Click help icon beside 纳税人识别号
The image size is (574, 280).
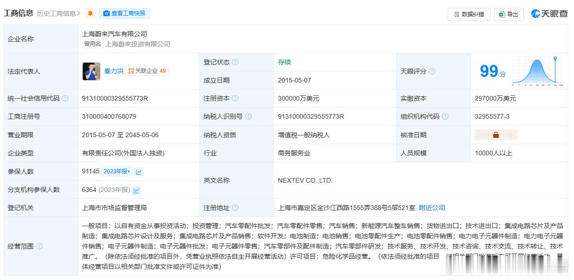pyautogui.click(x=248, y=116)
